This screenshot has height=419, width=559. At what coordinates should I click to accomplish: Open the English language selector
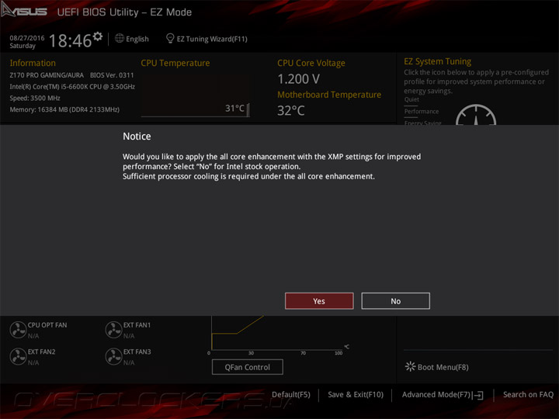click(x=137, y=39)
